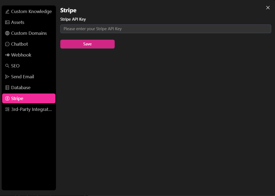Close the settings dialog with X
The height and width of the screenshot is (196, 275).
268,8
